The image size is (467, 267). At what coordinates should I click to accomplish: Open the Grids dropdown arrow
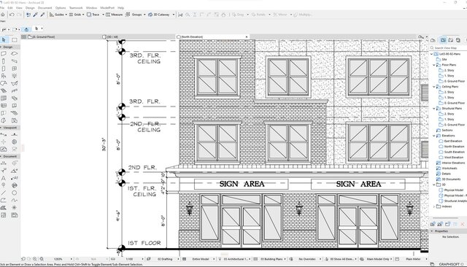coord(83,15)
